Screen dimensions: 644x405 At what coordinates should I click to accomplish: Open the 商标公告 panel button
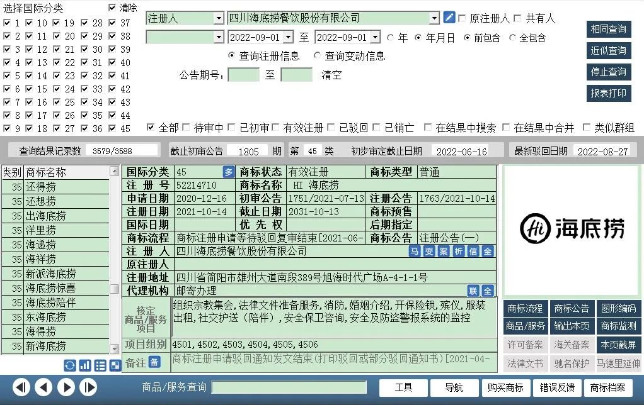[x=572, y=308]
